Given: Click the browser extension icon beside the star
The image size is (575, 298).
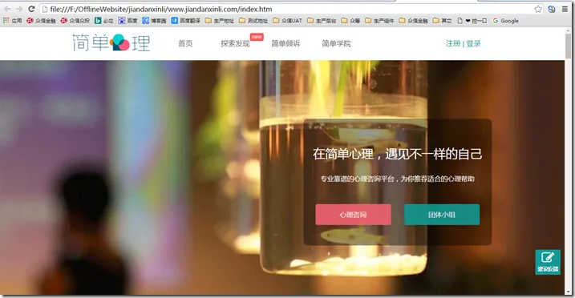Looking at the screenshot, I should click(552, 9).
